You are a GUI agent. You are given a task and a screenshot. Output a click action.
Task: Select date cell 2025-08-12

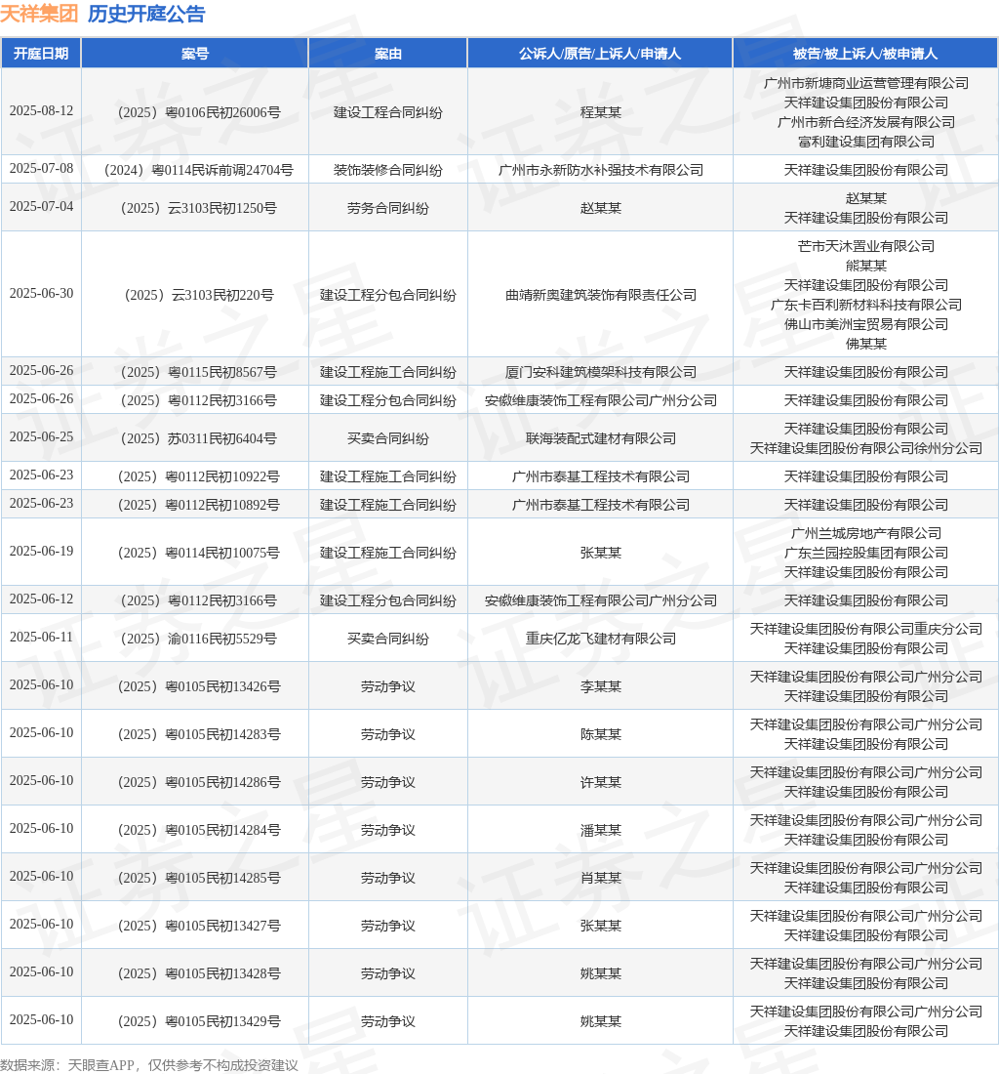[41, 111]
